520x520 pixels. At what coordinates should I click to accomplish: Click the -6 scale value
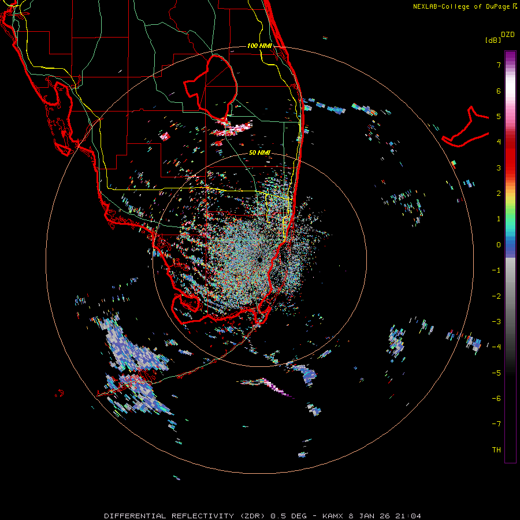[496, 399]
